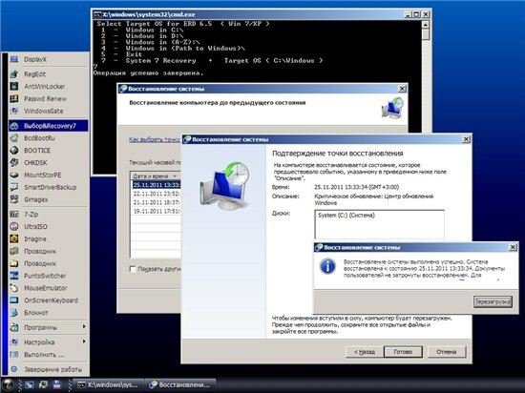
Task: Select restore point 19.11.2011 row
Action: click(156, 211)
